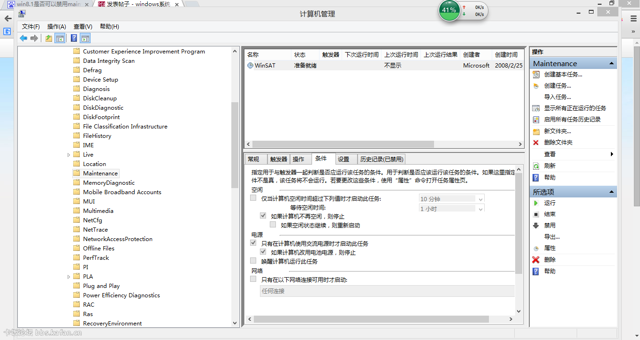The image size is (640, 340).
Task: Click the 创建任务 icon
Action: tap(536, 85)
